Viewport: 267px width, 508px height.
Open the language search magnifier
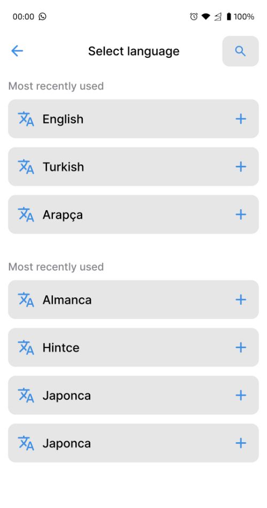pyautogui.click(x=240, y=51)
